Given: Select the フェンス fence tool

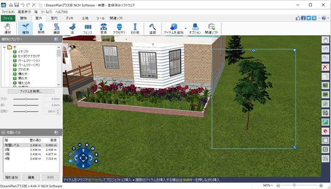Looking at the screenshot, I should pos(88,29).
